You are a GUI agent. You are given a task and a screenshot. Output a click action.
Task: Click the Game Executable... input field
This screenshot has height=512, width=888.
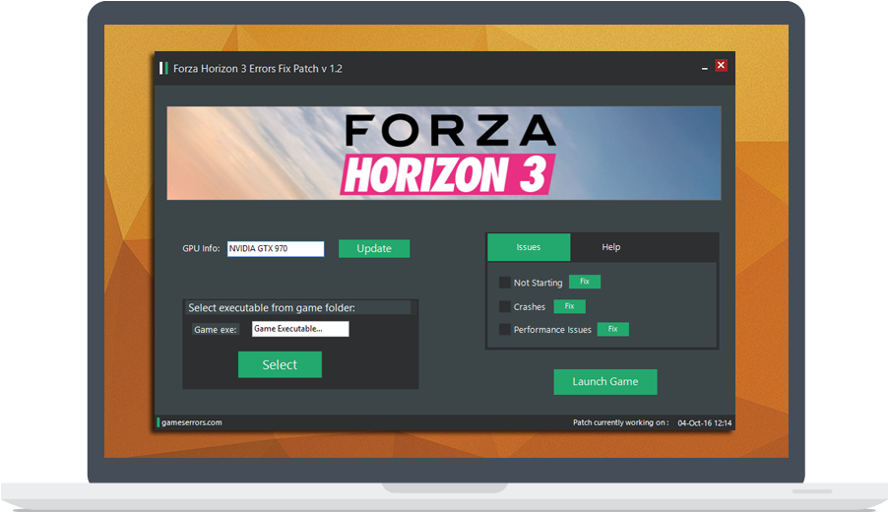[x=300, y=329]
